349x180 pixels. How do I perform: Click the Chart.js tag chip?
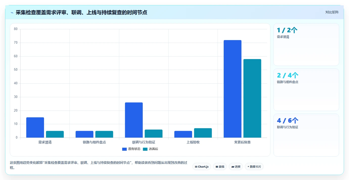pos(202,167)
